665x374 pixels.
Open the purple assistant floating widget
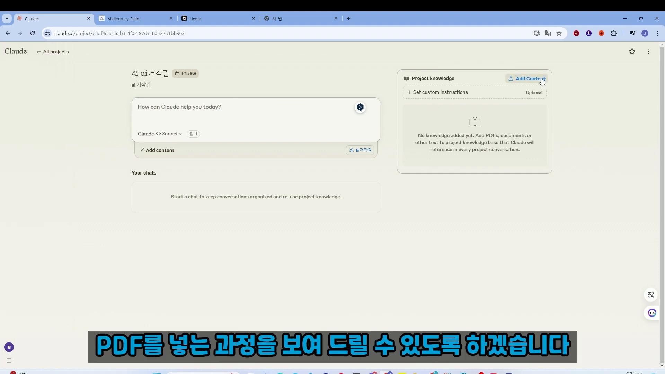coord(652,313)
